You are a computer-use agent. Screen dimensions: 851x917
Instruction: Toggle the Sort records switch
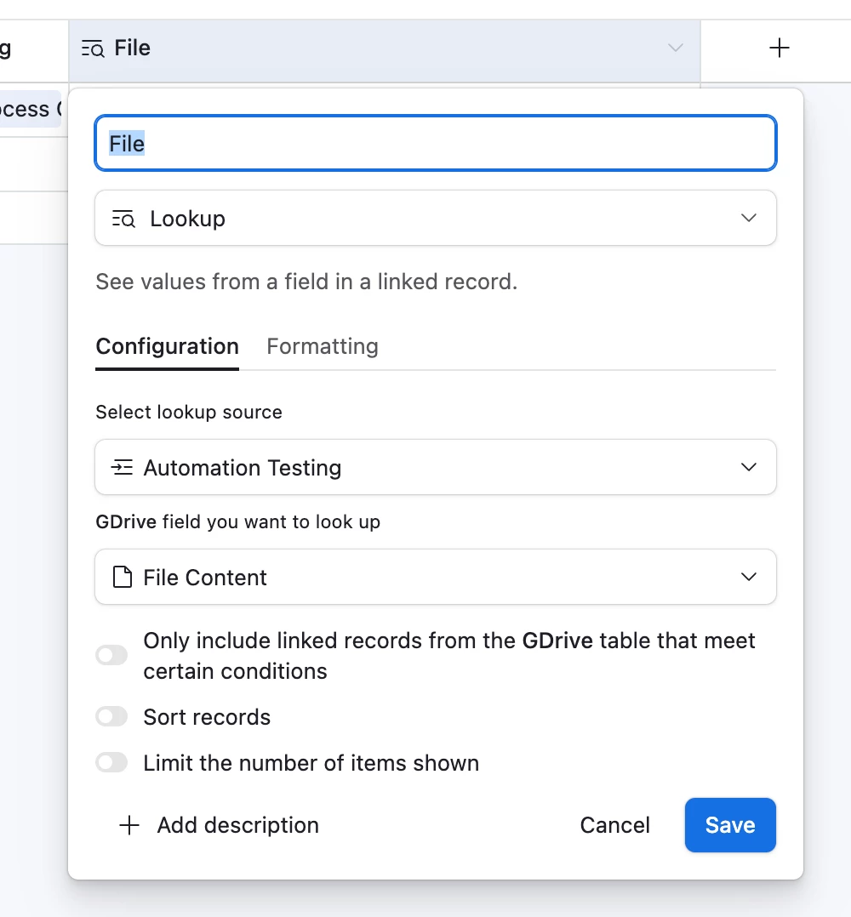(x=111, y=717)
